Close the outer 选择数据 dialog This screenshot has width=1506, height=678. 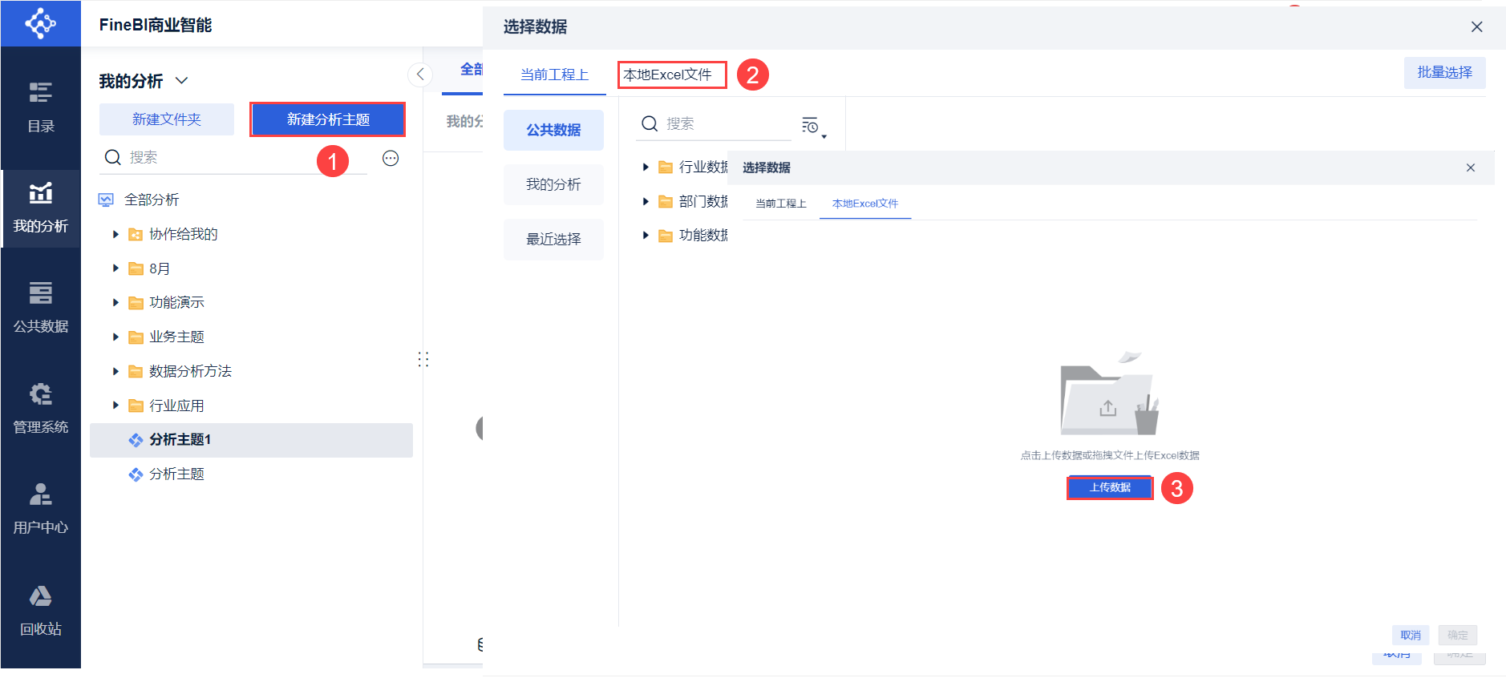1476,26
